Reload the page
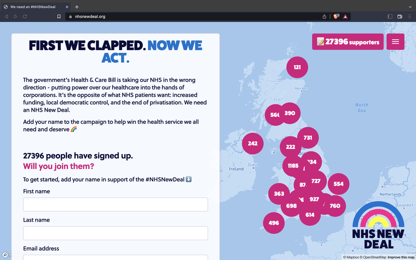416x260 pixels. pos(25,16)
